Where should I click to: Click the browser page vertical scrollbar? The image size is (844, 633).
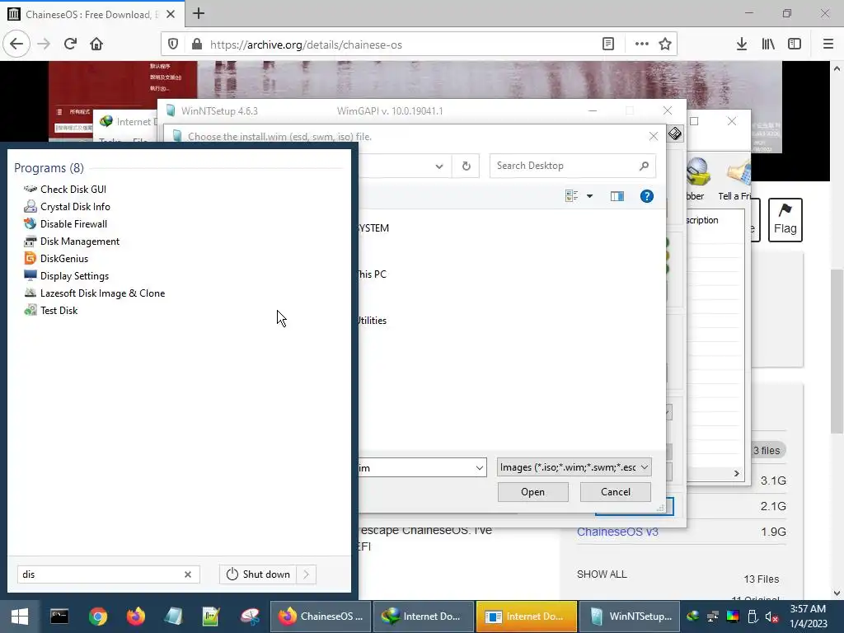pyautogui.click(x=837, y=349)
